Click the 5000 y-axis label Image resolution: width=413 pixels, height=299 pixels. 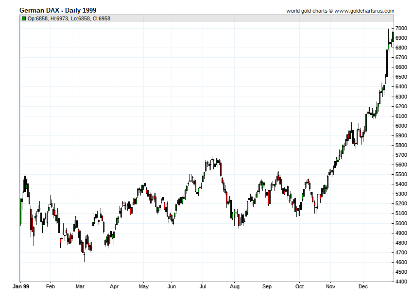point(401,223)
